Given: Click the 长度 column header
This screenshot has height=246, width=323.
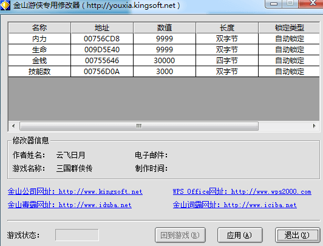Looking at the screenshot, I should tap(227, 27).
